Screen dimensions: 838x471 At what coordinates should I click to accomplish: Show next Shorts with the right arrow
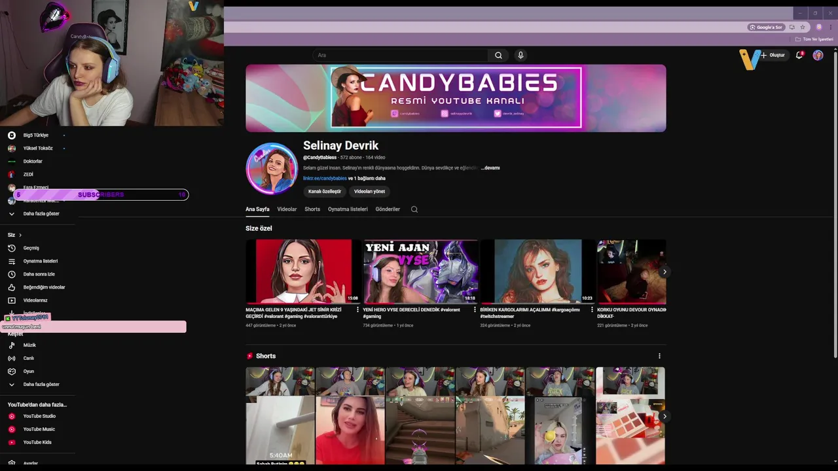665,416
